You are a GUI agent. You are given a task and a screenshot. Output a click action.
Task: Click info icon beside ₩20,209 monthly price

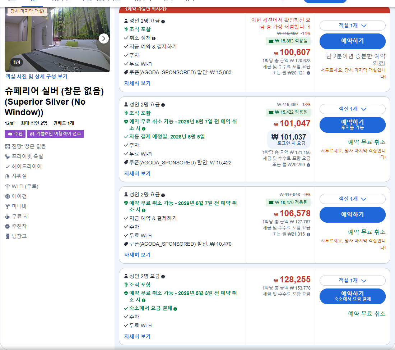point(308,165)
